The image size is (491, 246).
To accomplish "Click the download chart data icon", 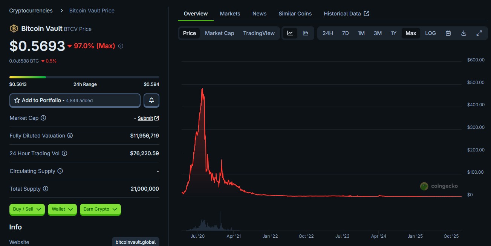I will (x=464, y=33).
